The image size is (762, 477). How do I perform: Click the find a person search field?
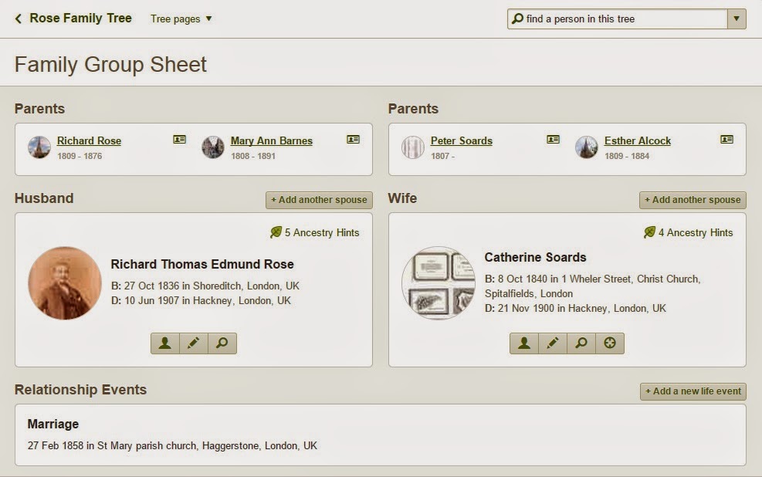(618, 19)
